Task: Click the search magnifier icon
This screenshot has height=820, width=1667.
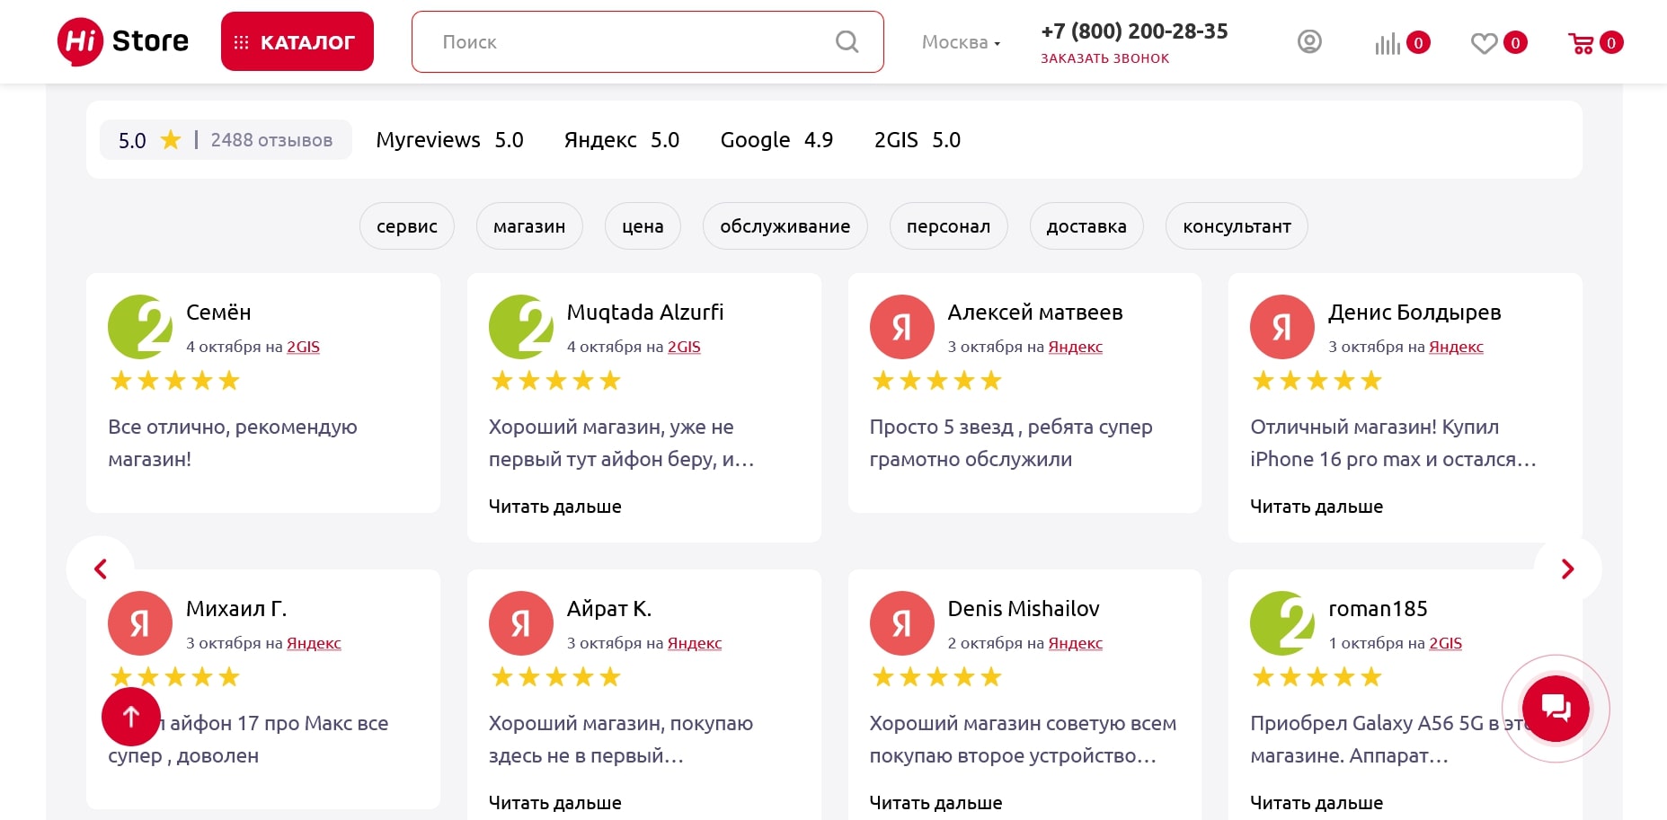Action: [847, 41]
